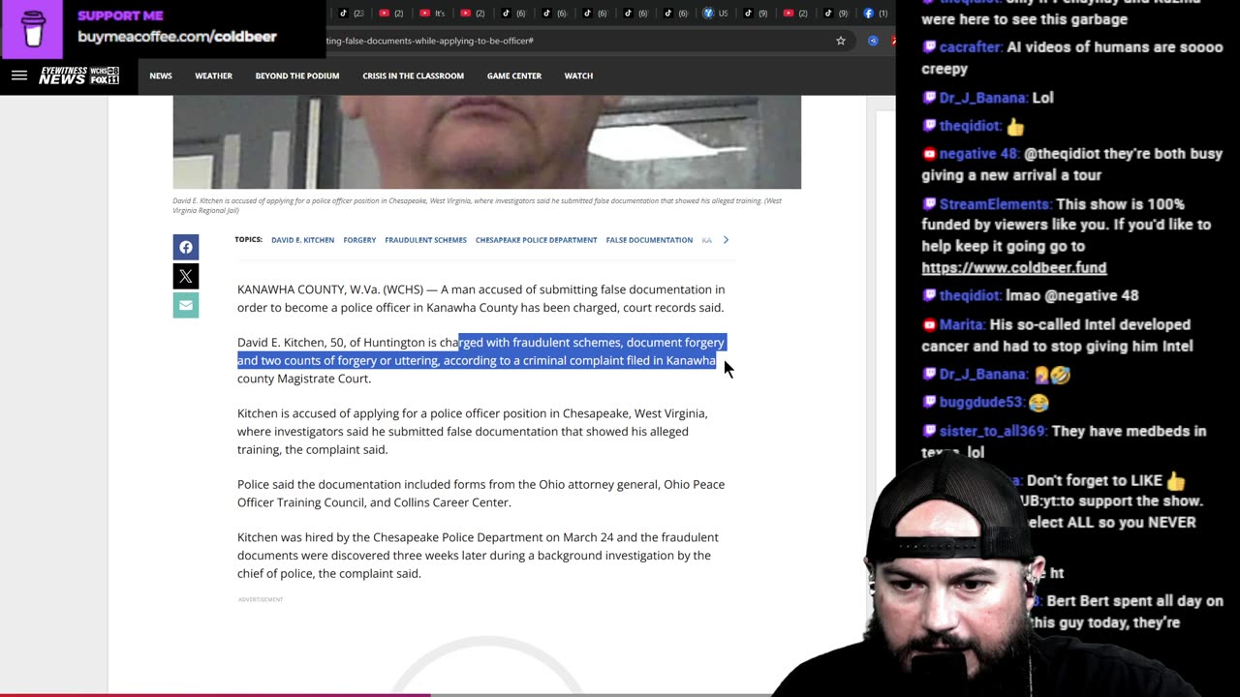Open the WATCH menu item
1240x697 pixels.
(x=578, y=76)
